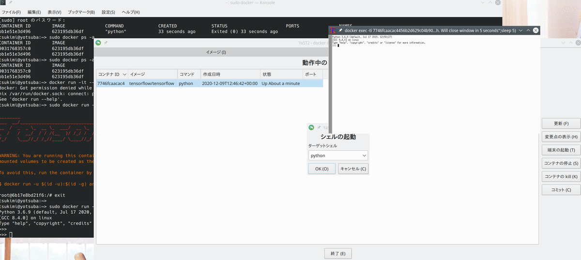The image size is (581, 260).
Task: Open the ヘルプ(H) menu in Konsole
Action: tap(131, 12)
